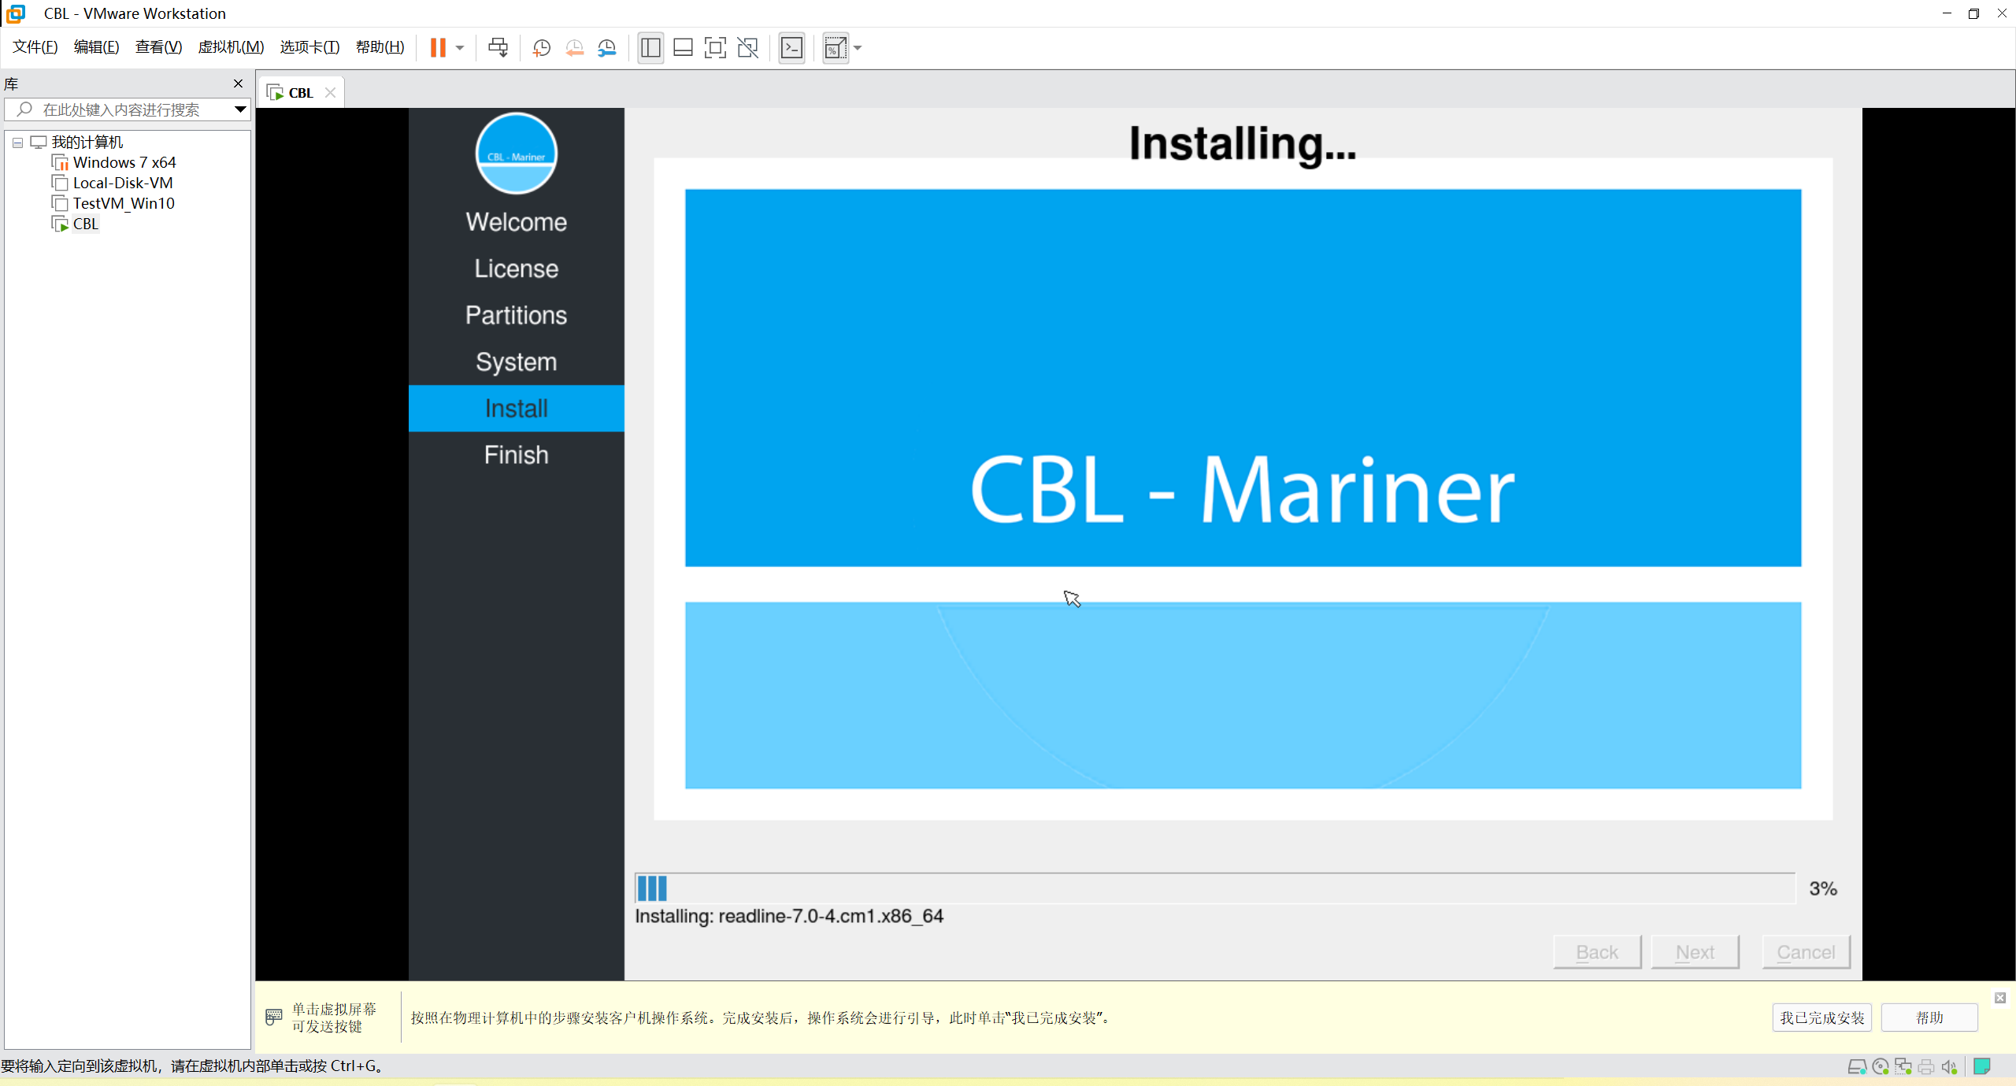Open the power options dropdown arrow
Screen dimensions: 2016x1086
(460, 48)
